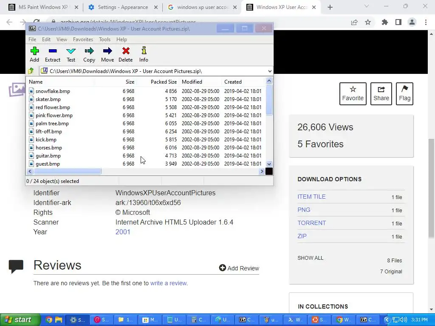Open the Favorites menu in 7-Zip

point(83,39)
